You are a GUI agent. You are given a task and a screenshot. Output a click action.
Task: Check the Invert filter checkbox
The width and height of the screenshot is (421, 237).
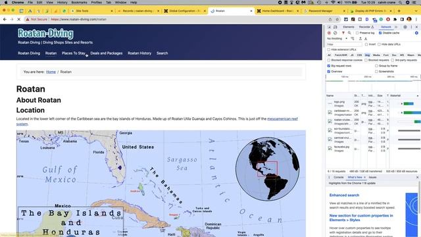click(366, 44)
